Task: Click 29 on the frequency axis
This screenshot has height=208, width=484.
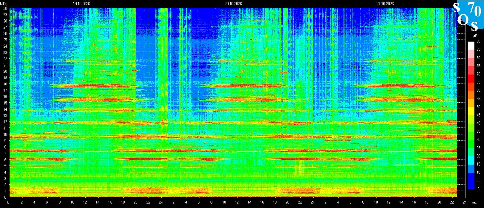Action: (5, 14)
